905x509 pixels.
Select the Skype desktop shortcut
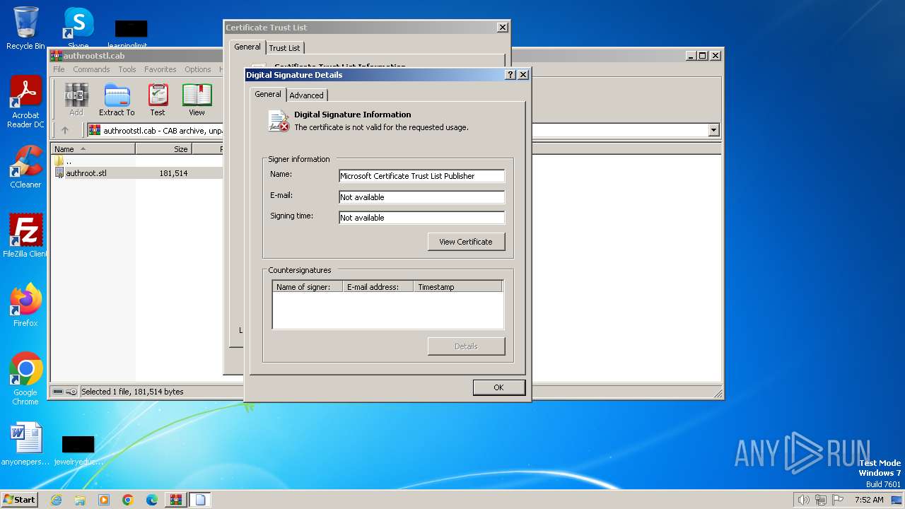tap(78, 28)
